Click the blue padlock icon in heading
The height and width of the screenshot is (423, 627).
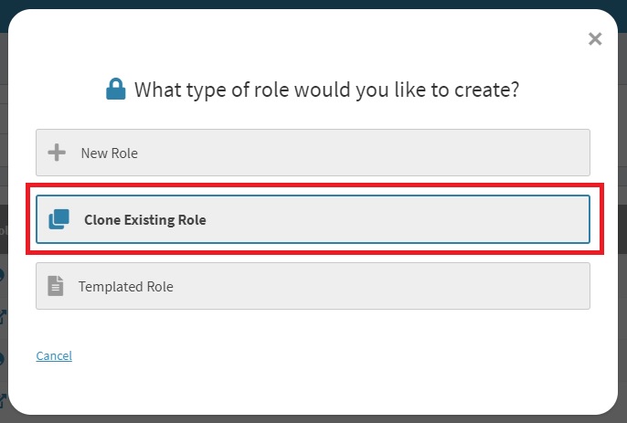tap(115, 90)
